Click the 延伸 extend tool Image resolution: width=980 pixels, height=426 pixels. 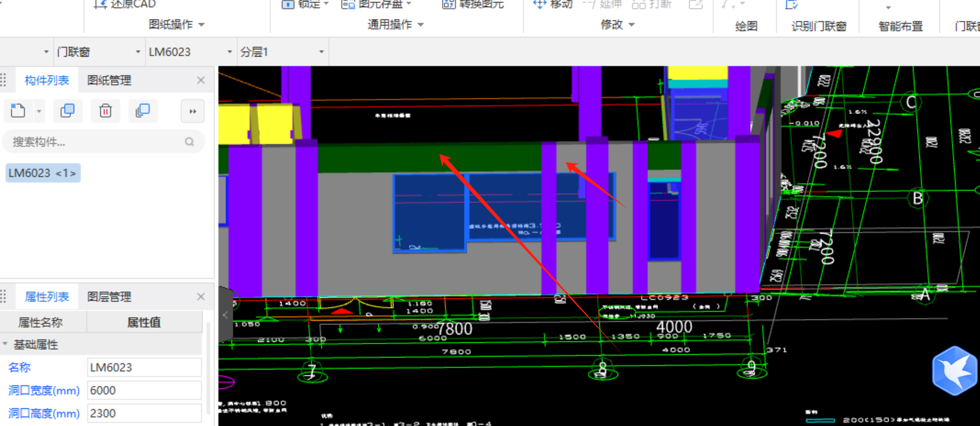(603, 4)
